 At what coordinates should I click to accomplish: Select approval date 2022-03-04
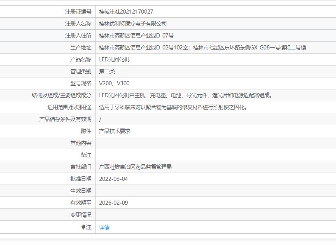point(113,179)
